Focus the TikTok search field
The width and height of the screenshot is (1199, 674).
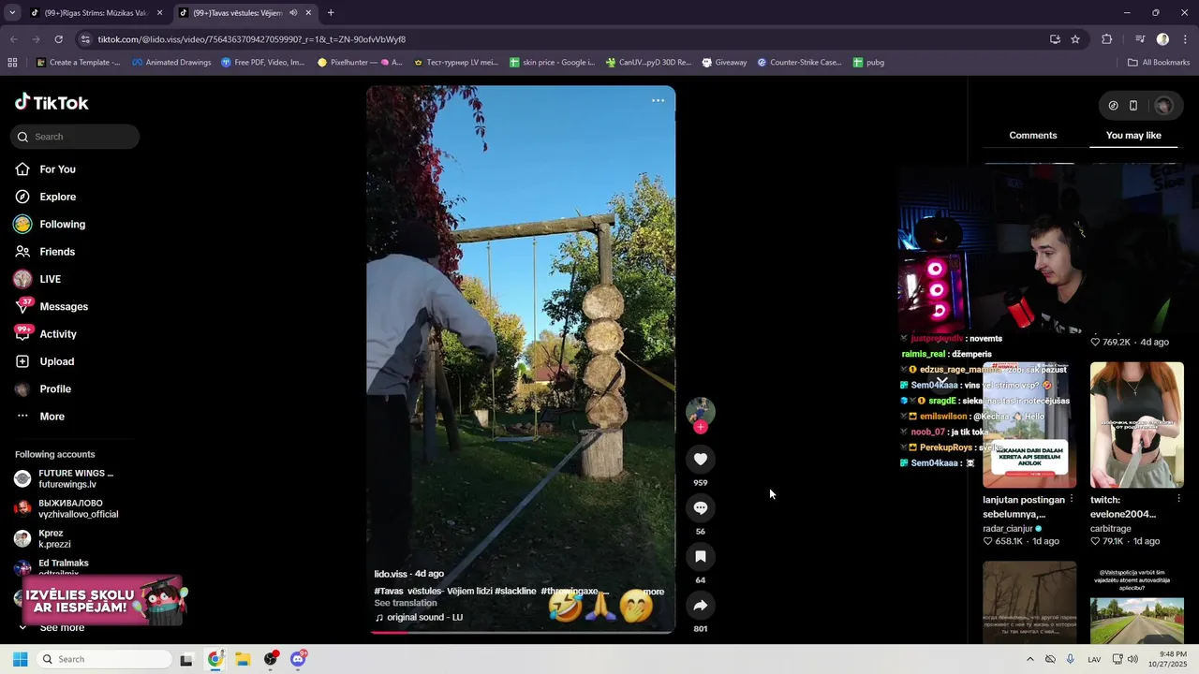tap(75, 137)
